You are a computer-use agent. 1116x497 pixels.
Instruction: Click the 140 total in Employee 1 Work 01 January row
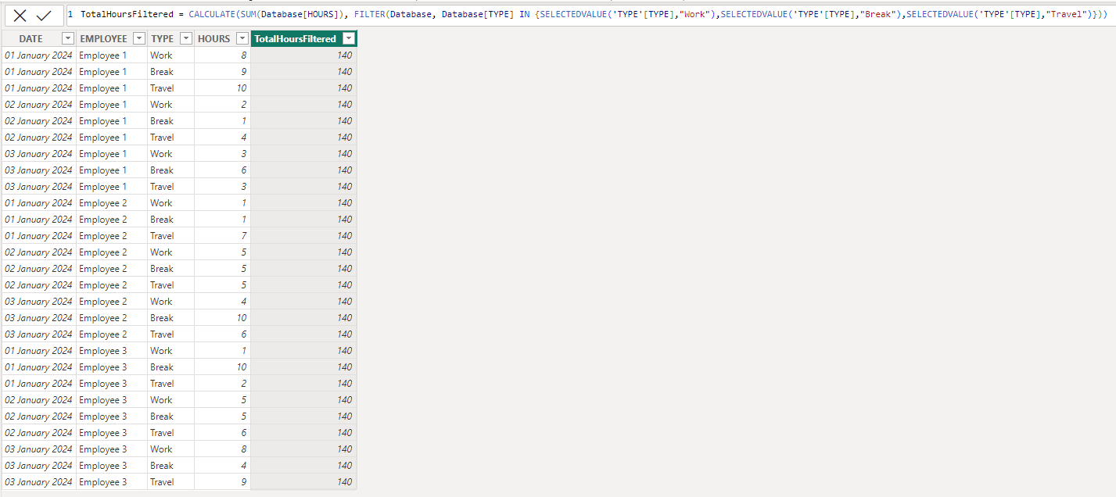303,55
